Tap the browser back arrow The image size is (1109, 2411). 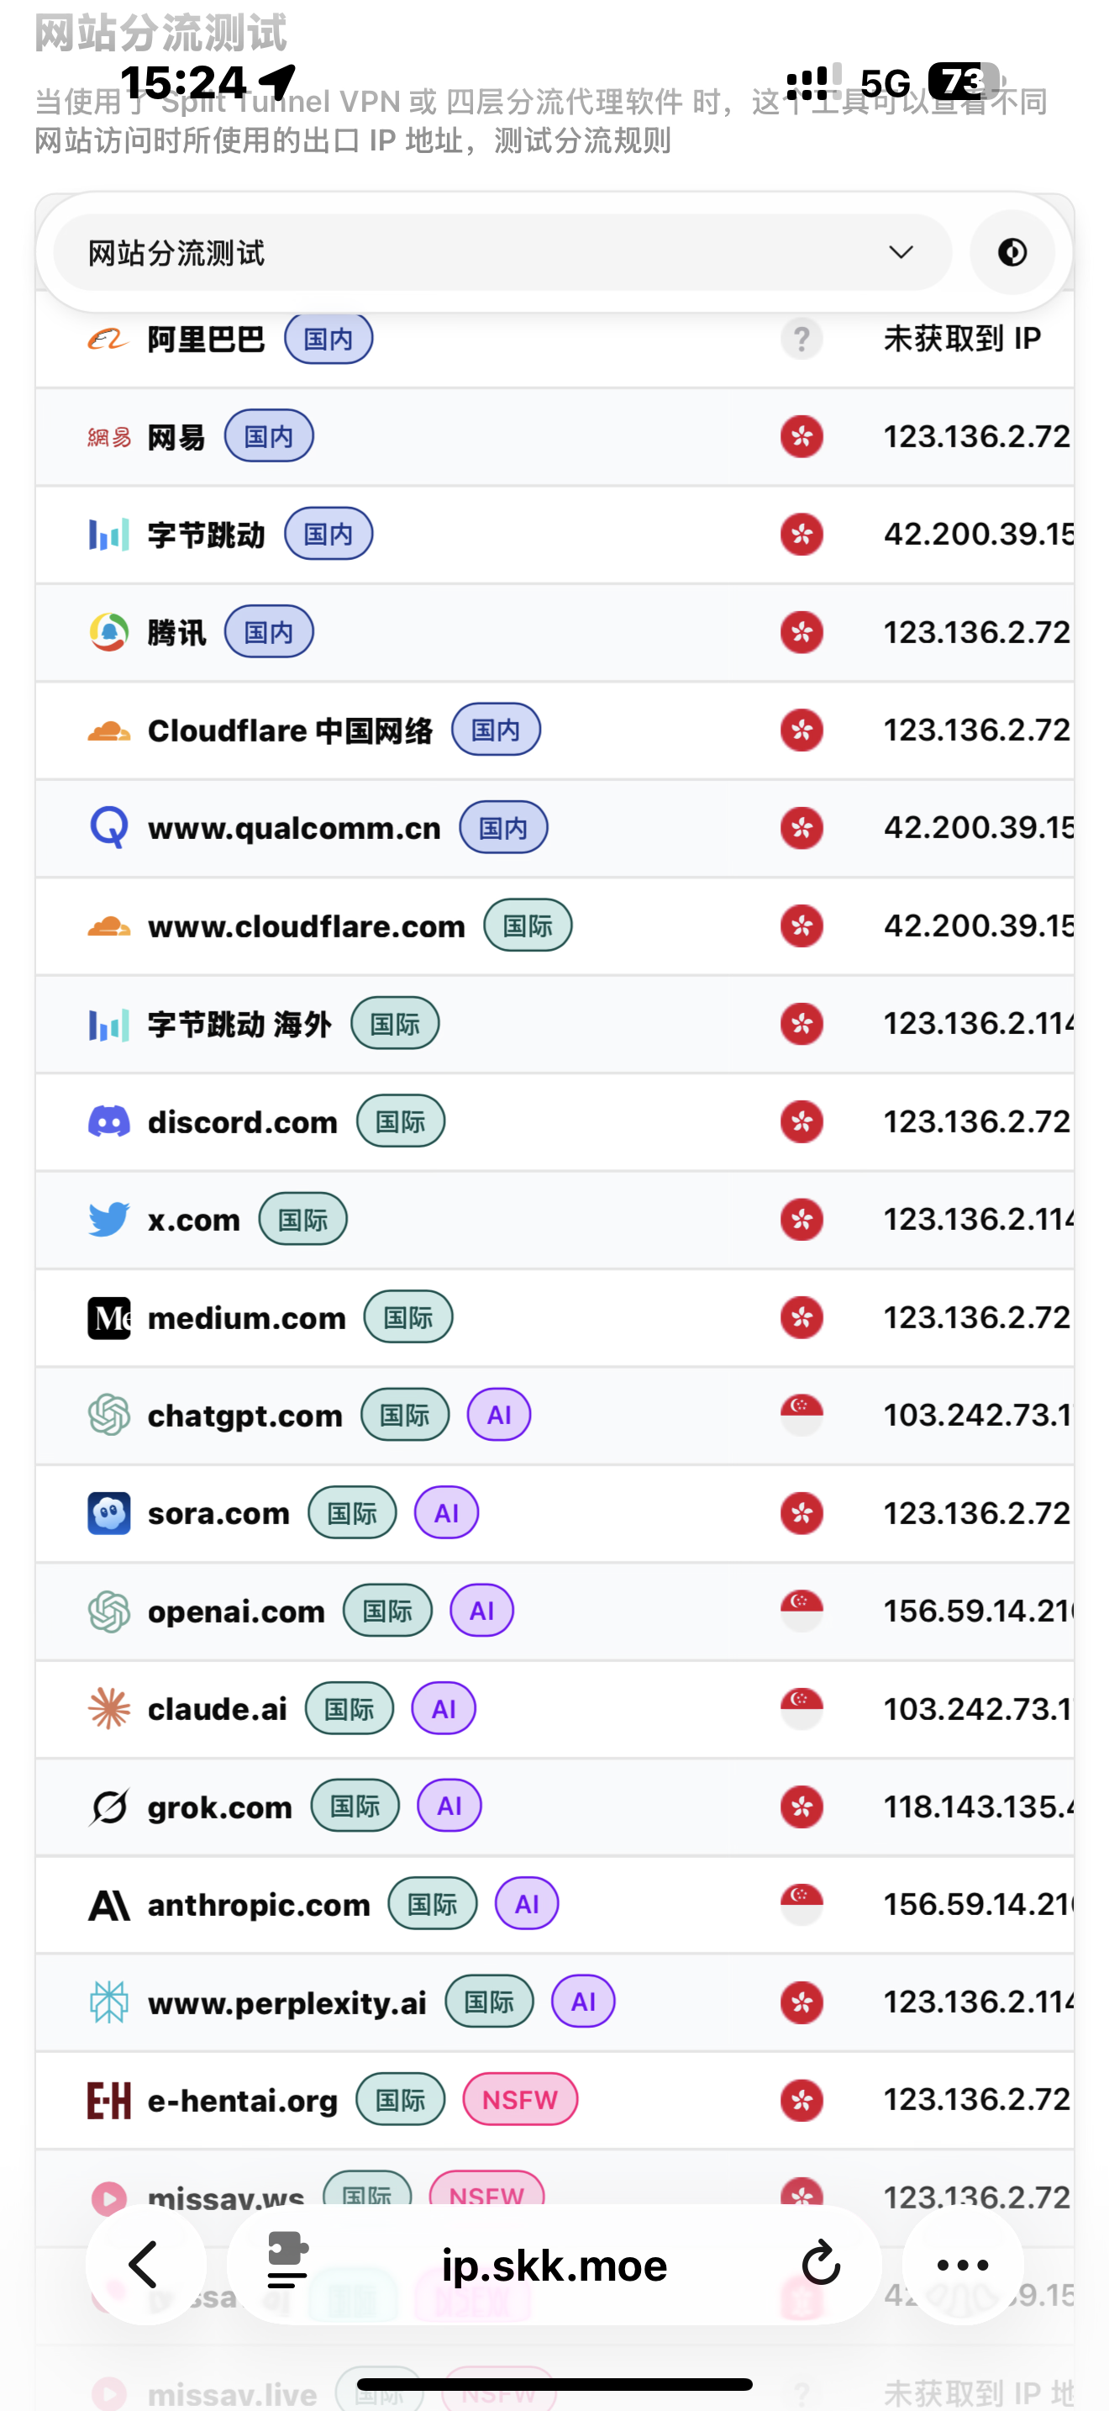point(145,2264)
